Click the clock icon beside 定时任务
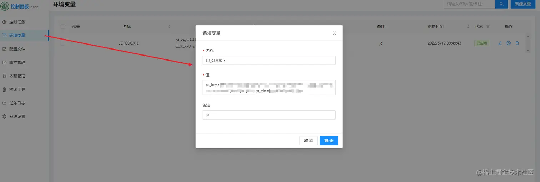Screen dimensions: 540x182 pyautogui.click(x=4, y=22)
